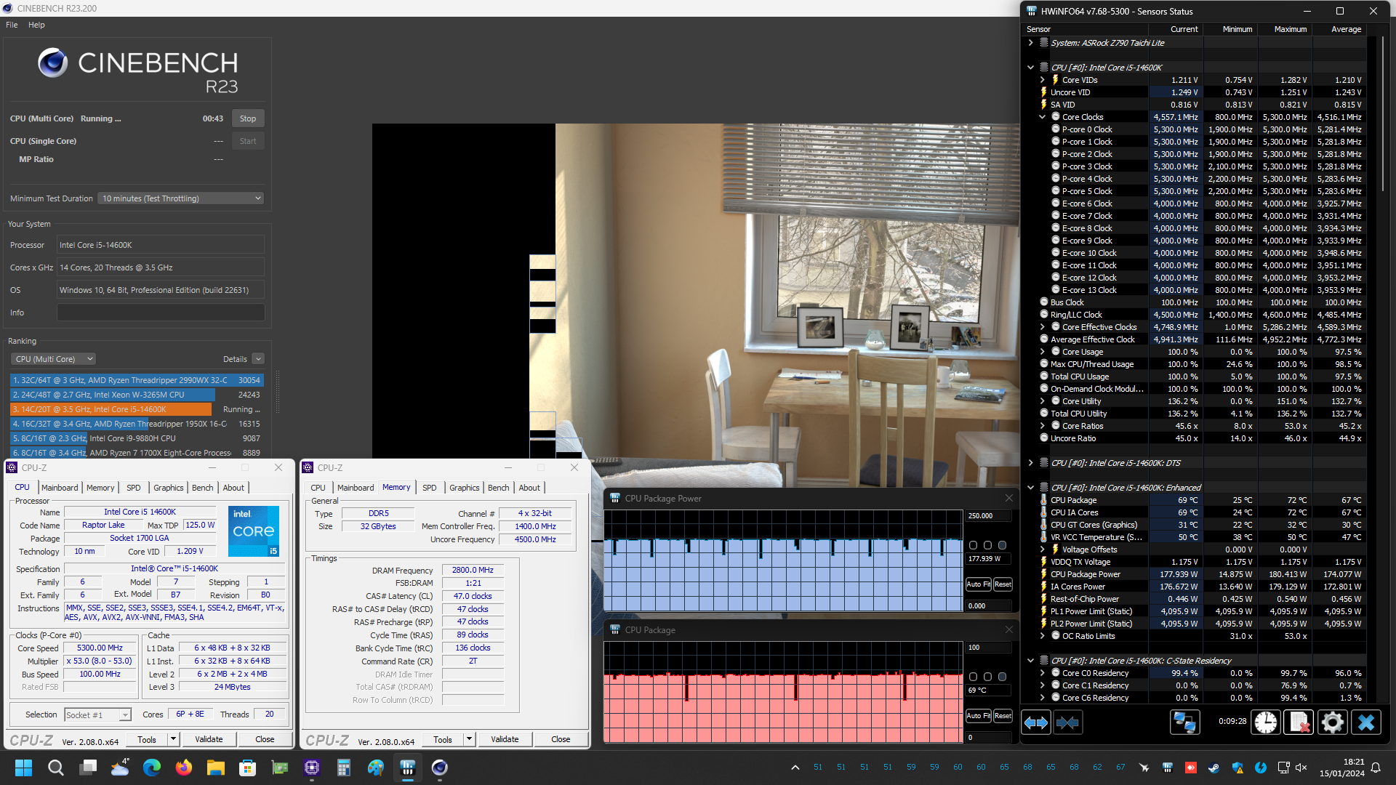Open Microsoft Edge from taskbar

(x=151, y=768)
